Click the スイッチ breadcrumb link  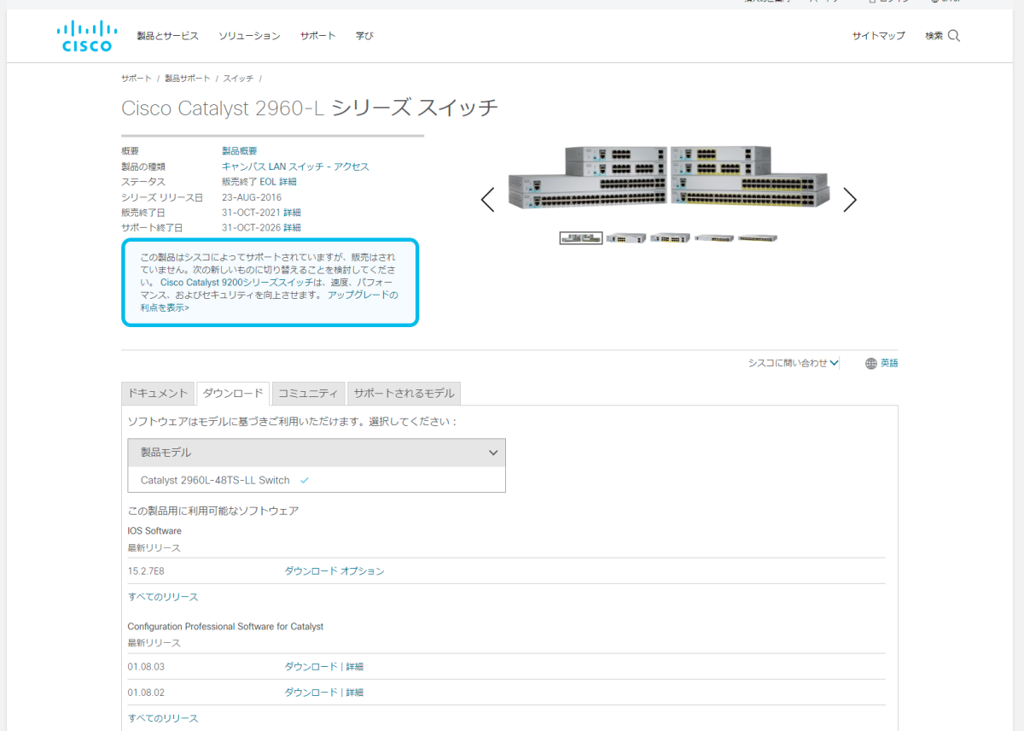(238, 79)
